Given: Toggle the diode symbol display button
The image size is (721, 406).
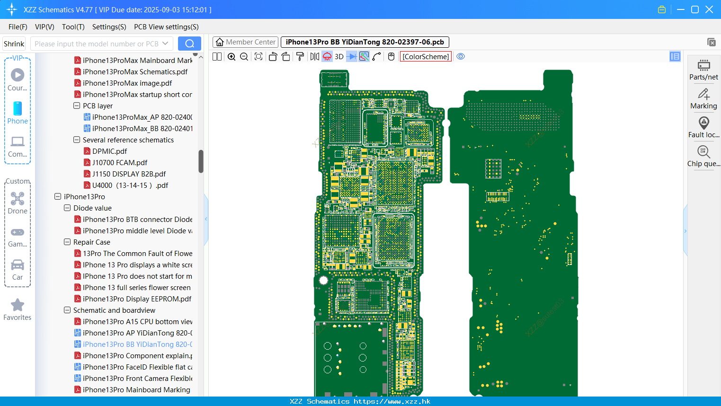Looking at the screenshot, I should (352, 57).
